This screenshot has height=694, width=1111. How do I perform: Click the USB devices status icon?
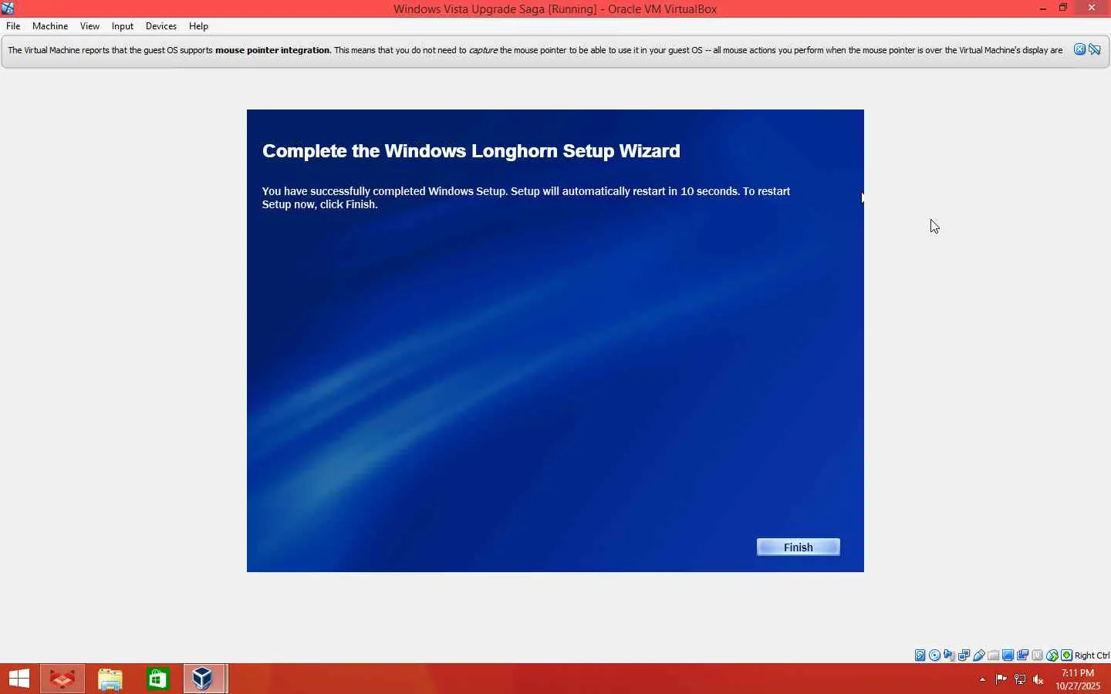coord(979,655)
